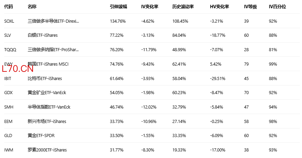Click the 代码 column header
Screen dimensions: 302x158
click(x=9, y=7)
